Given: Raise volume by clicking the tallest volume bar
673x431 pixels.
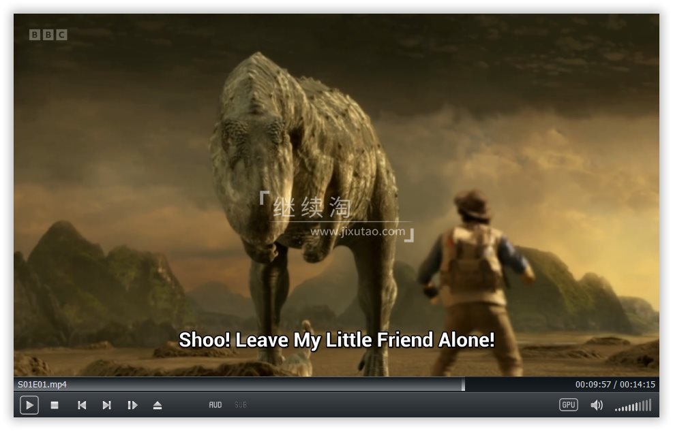Looking at the screenshot, I should click(x=650, y=405).
